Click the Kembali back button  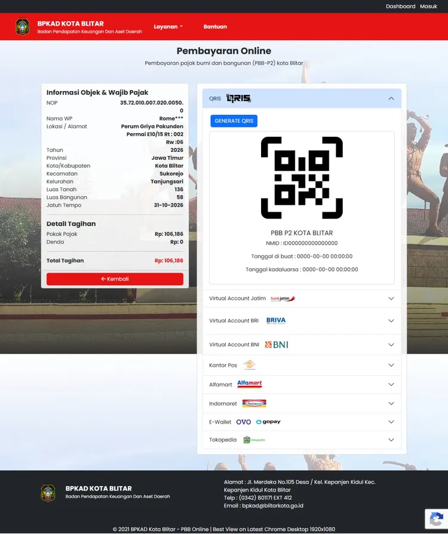pyautogui.click(x=115, y=279)
